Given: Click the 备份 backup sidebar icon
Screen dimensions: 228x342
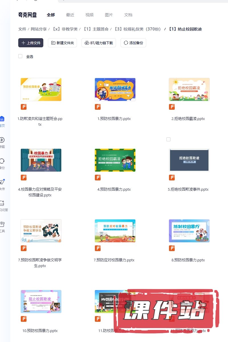Looking at the screenshot, I should (x=2, y=161).
